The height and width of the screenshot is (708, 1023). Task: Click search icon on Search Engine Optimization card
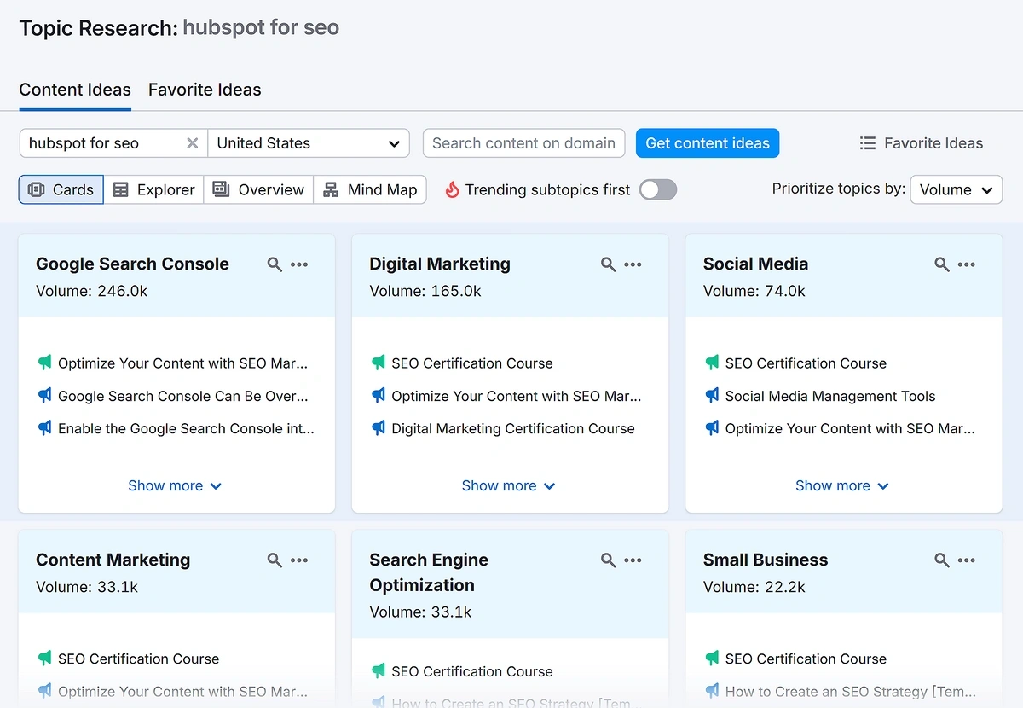pos(608,560)
